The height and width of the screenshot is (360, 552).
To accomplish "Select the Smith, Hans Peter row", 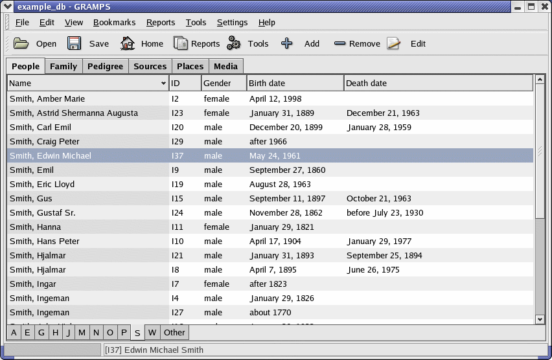I will (x=45, y=242).
